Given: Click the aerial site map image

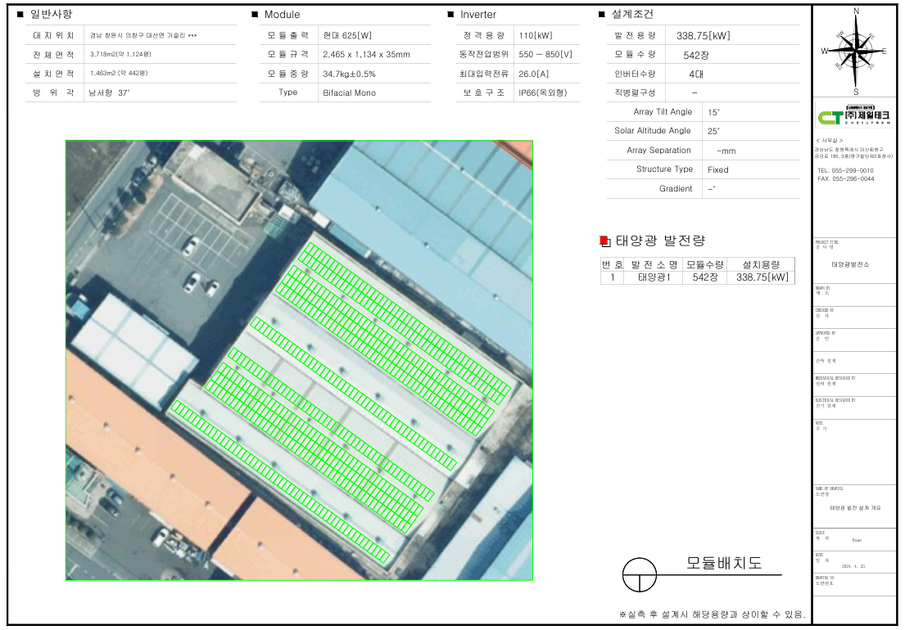Looking at the screenshot, I should tap(299, 360).
